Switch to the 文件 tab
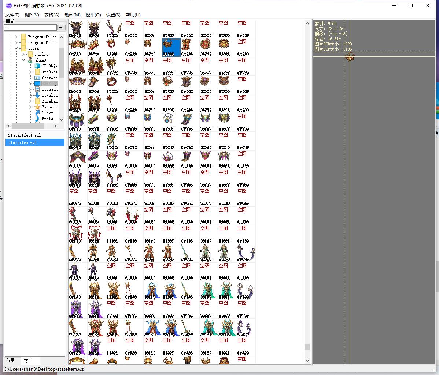This screenshot has width=439, height=375. click(x=28, y=361)
